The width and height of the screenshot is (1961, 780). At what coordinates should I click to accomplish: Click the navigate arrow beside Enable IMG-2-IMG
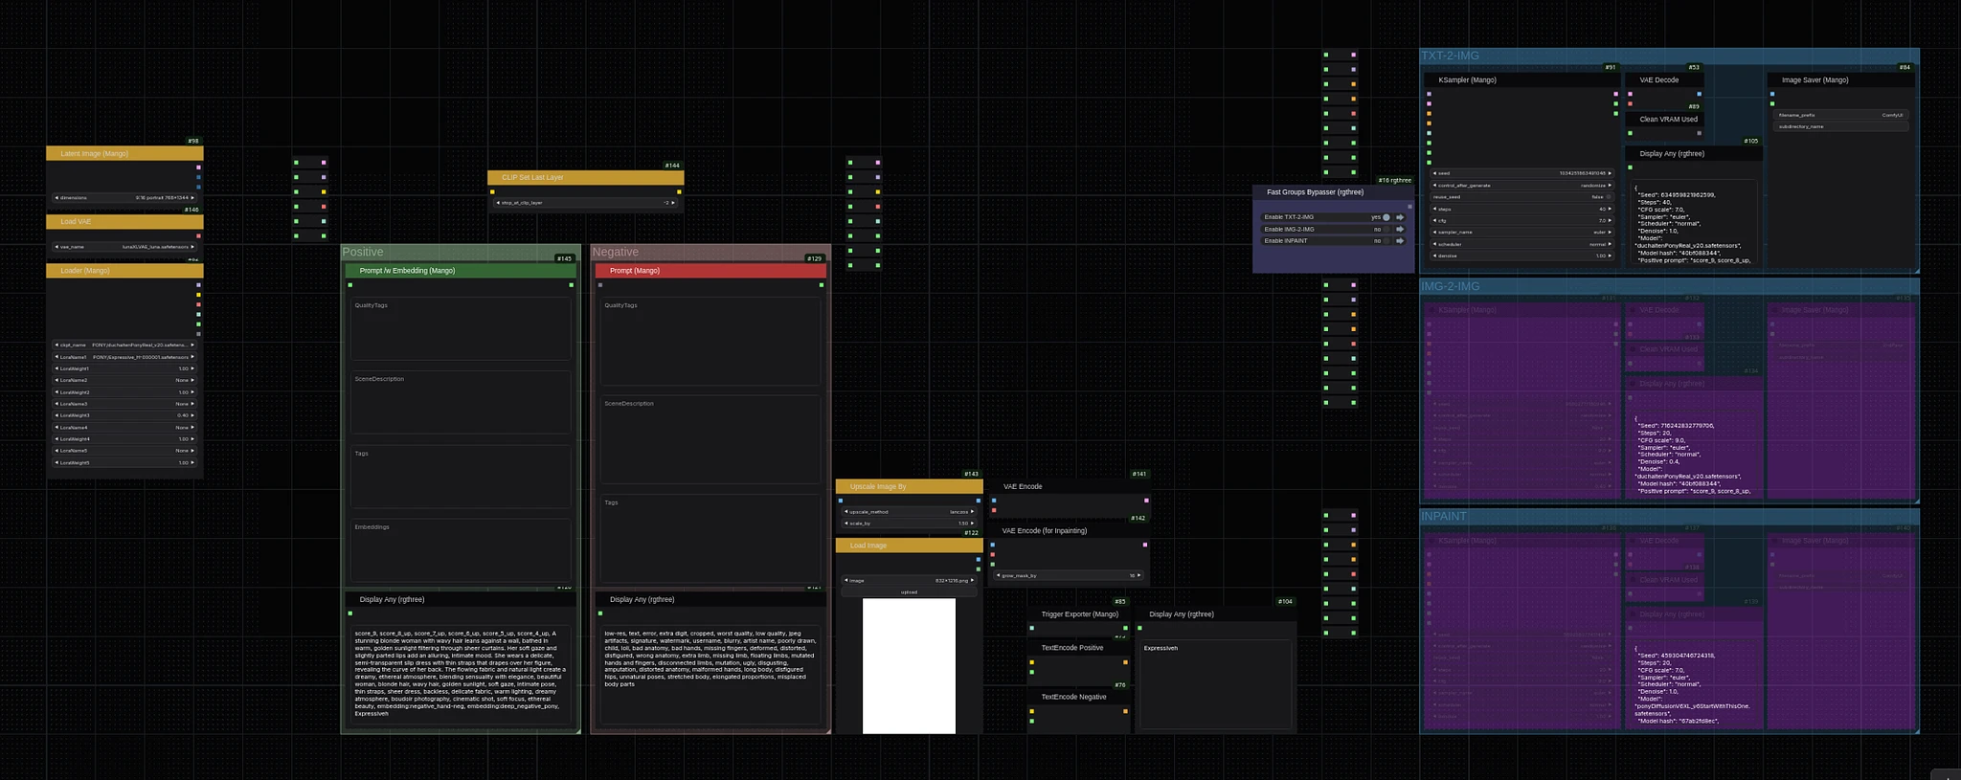[x=1400, y=229]
